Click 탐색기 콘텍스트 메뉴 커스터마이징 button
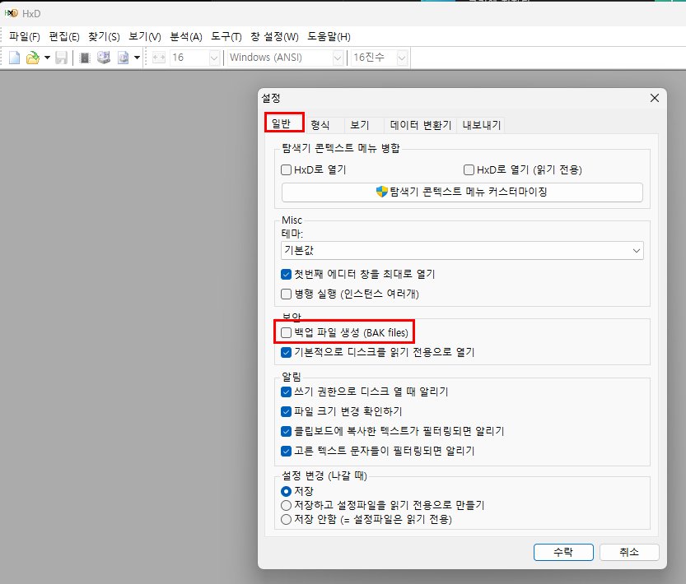This screenshot has height=584, width=686. (x=462, y=192)
